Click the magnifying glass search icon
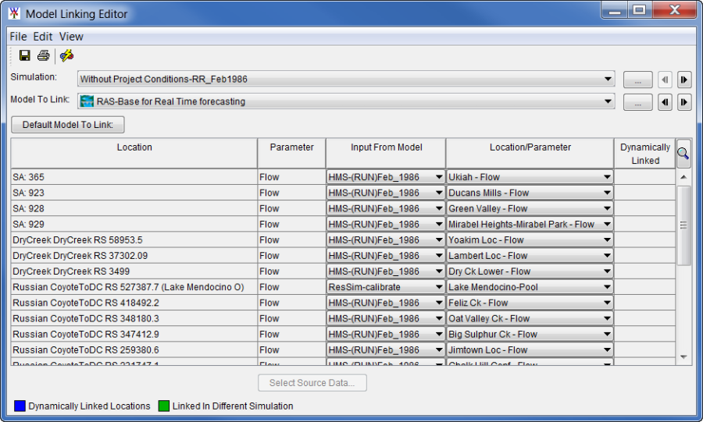Screen dimensions: 703x422 pos(683,154)
